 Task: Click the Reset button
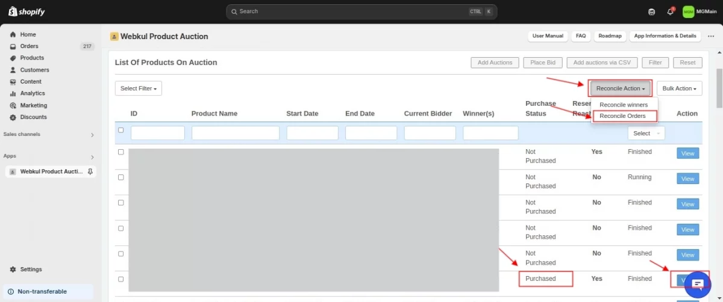coord(687,63)
